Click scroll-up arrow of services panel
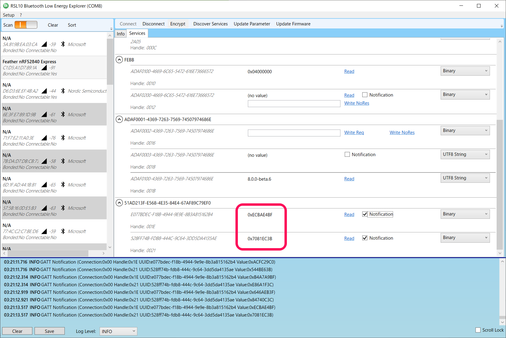This screenshot has height=338, width=506. tap(500, 42)
